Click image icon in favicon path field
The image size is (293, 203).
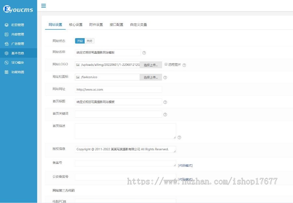78,77
